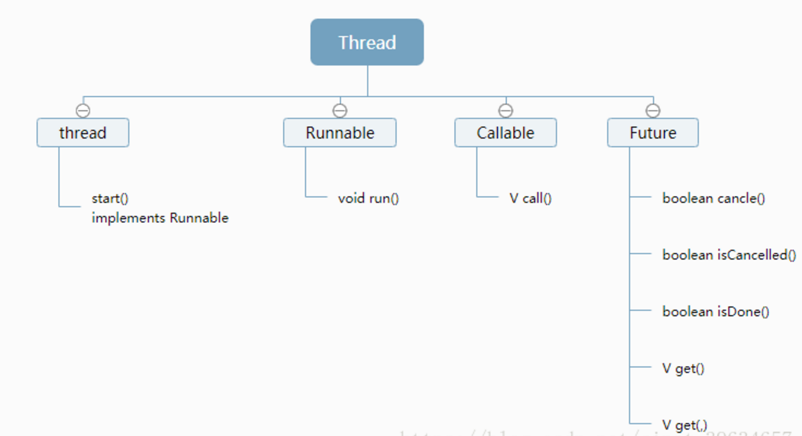Screen dimensions: 802x436
Task: Click the watermark URL at the bottom
Action: tap(596, 433)
